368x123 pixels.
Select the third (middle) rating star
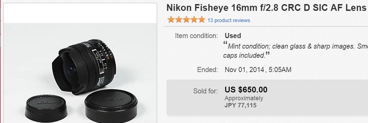point(186,20)
